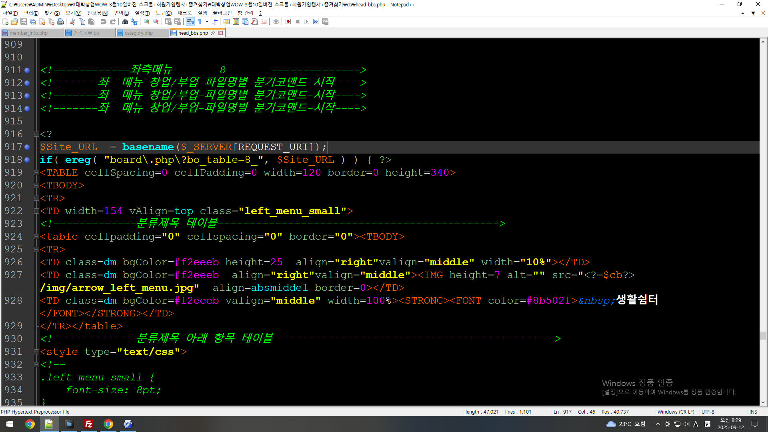Start macro recording with the red record button

point(288,22)
